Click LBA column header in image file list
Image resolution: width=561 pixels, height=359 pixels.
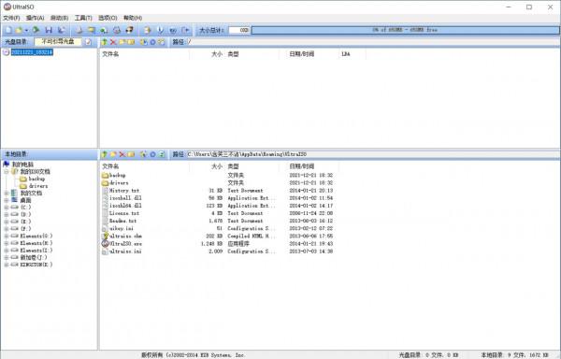352,54
